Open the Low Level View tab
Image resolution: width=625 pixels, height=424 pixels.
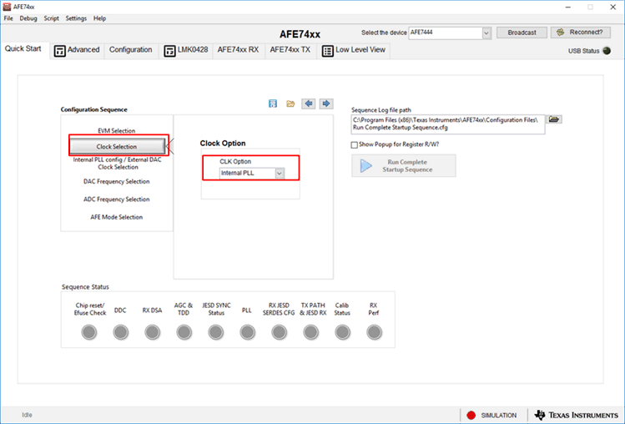(355, 50)
